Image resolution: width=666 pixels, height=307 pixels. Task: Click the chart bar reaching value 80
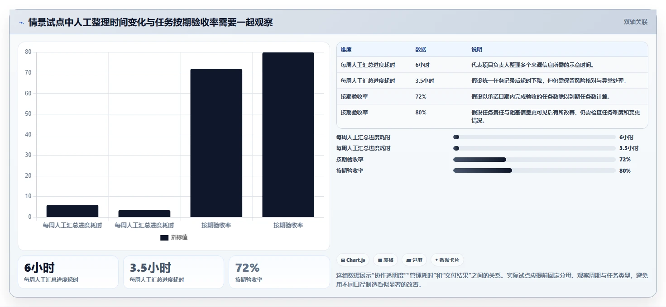(x=288, y=135)
